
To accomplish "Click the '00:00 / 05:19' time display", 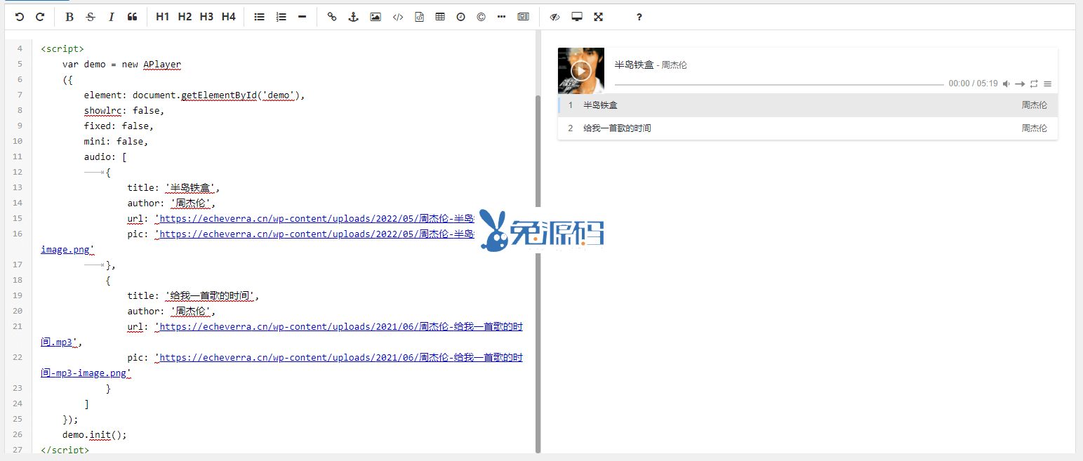I will [x=973, y=83].
